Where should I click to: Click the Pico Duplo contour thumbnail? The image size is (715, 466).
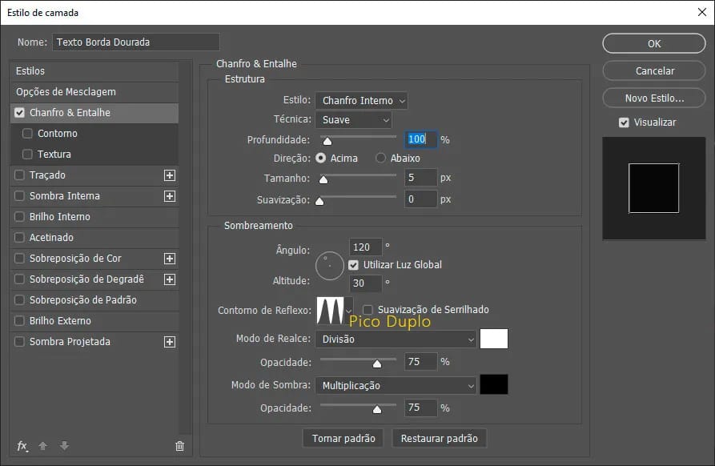click(330, 311)
